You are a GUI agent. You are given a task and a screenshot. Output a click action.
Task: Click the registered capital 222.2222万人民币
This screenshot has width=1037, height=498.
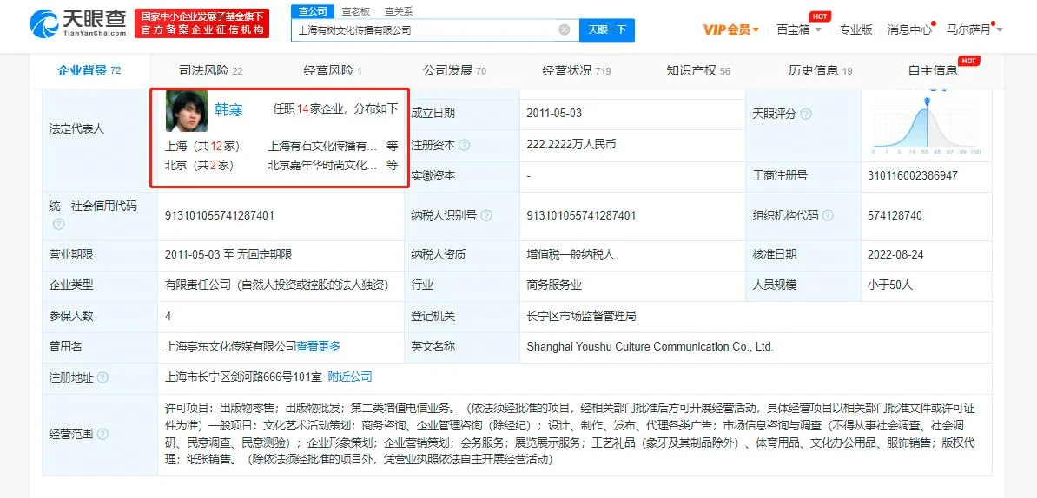pyautogui.click(x=571, y=144)
